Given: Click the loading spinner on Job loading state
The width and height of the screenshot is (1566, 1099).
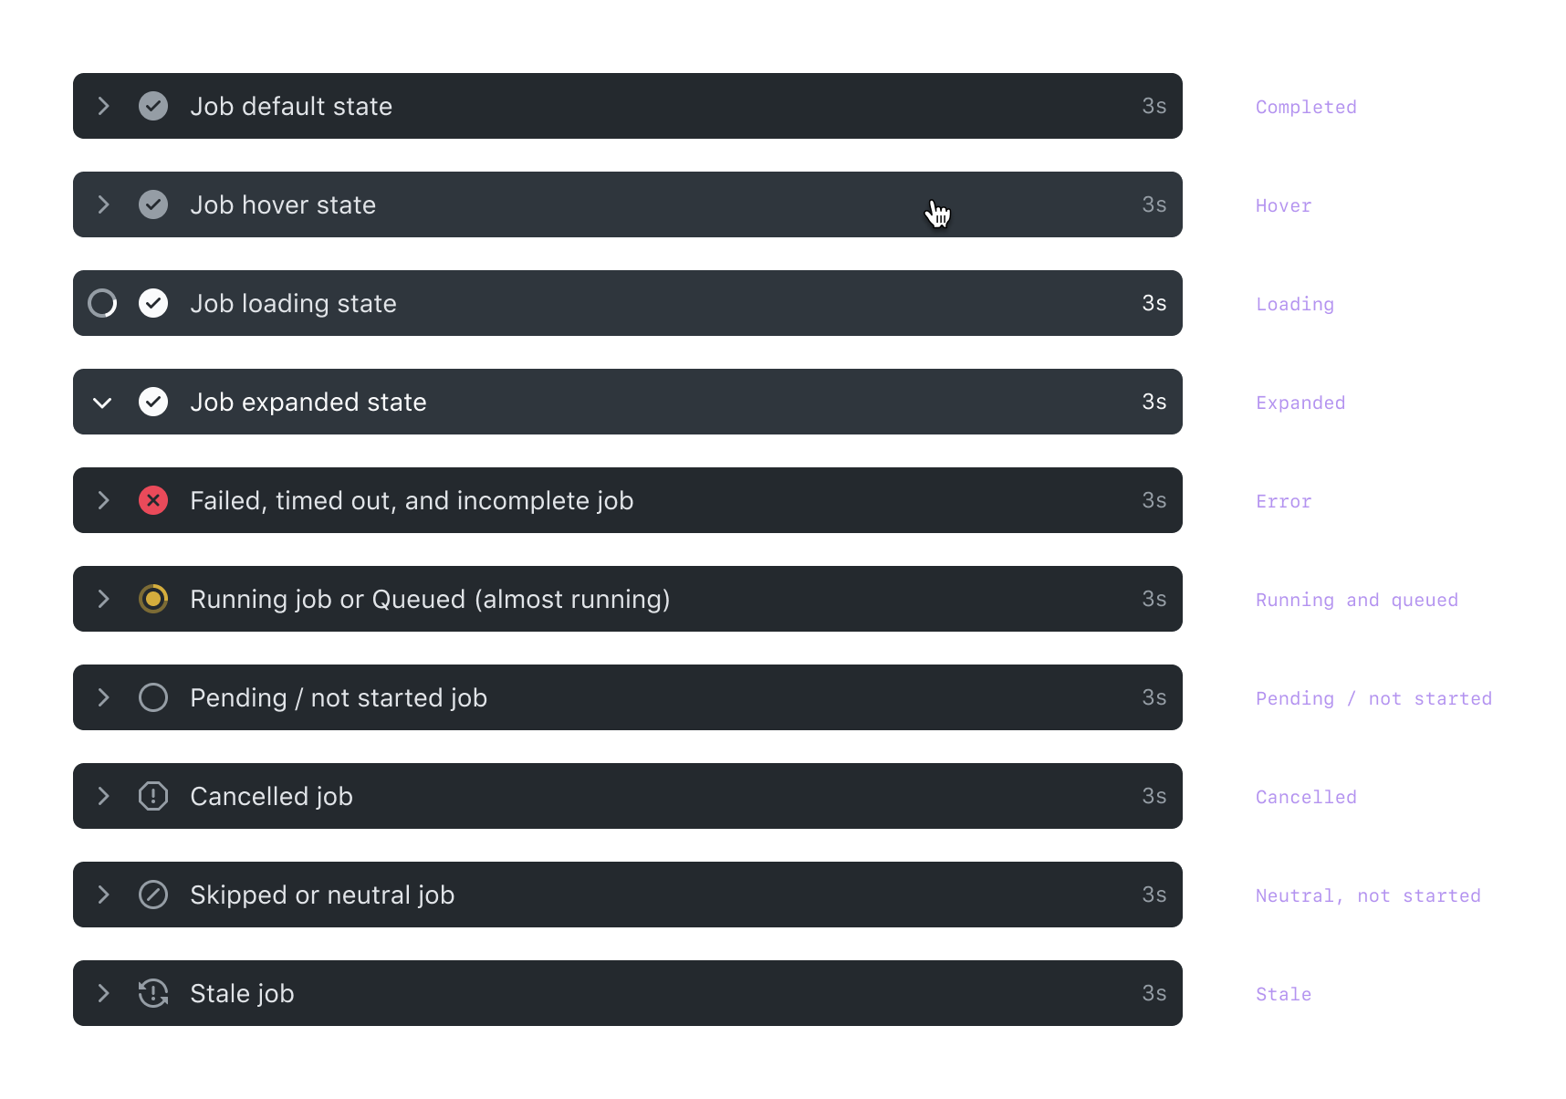Looking at the screenshot, I should click(102, 303).
